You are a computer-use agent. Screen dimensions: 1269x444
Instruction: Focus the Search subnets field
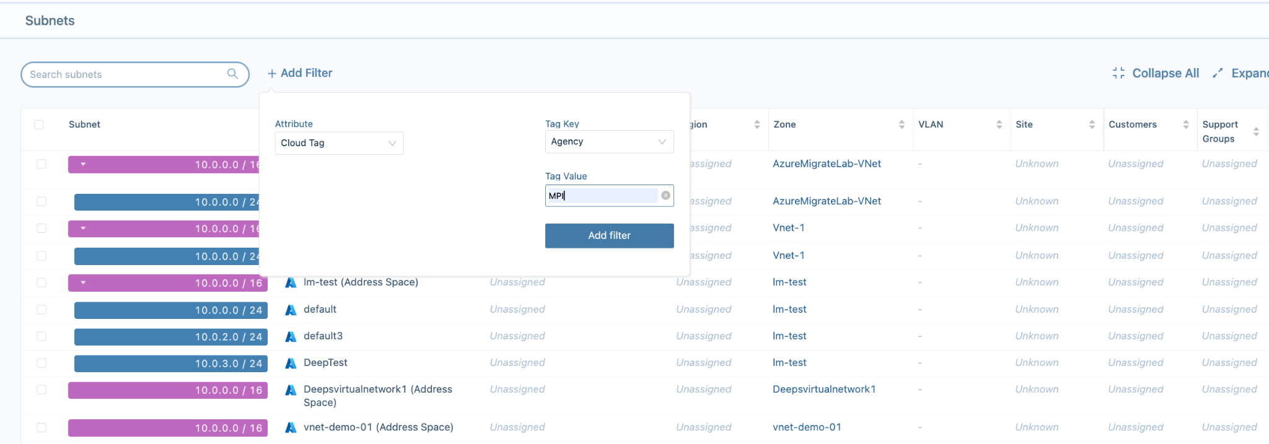[x=135, y=74]
